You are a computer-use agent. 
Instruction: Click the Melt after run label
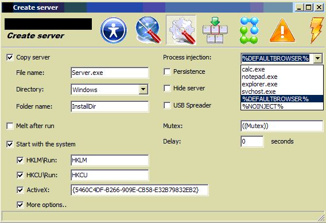click(35, 126)
